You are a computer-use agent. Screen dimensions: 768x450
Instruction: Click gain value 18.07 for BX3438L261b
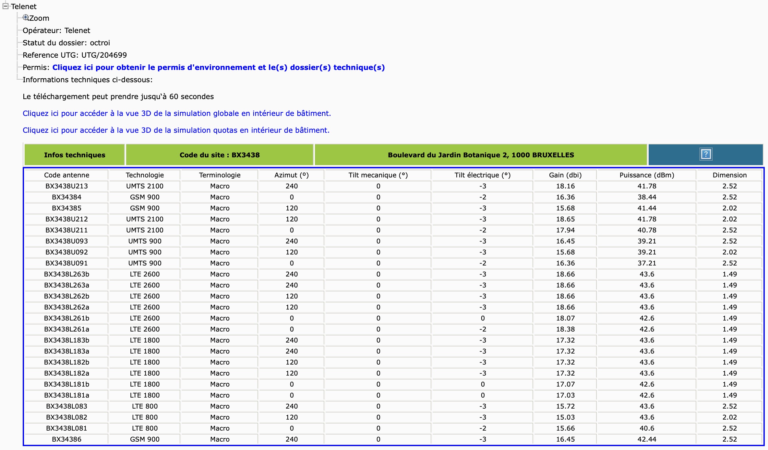point(565,318)
